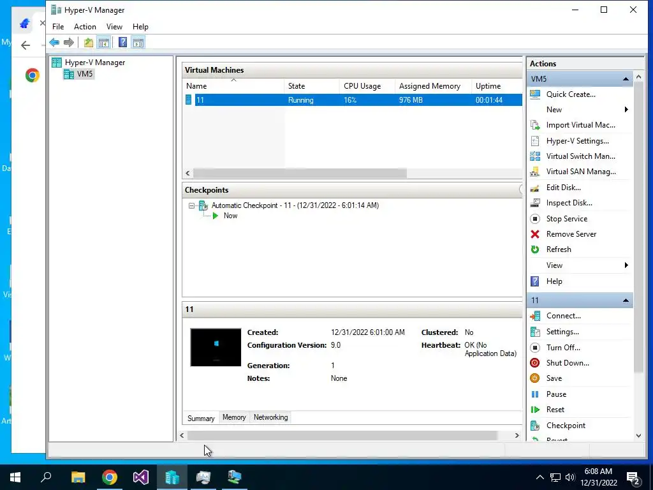
Task: Select virtual machine 11 row
Action: coord(353,100)
